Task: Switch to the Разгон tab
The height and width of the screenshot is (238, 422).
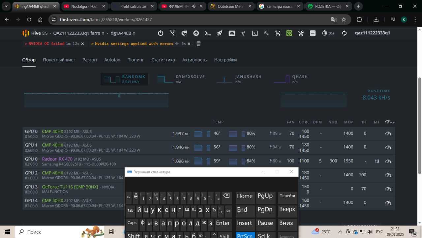Action: [x=90, y=60]
